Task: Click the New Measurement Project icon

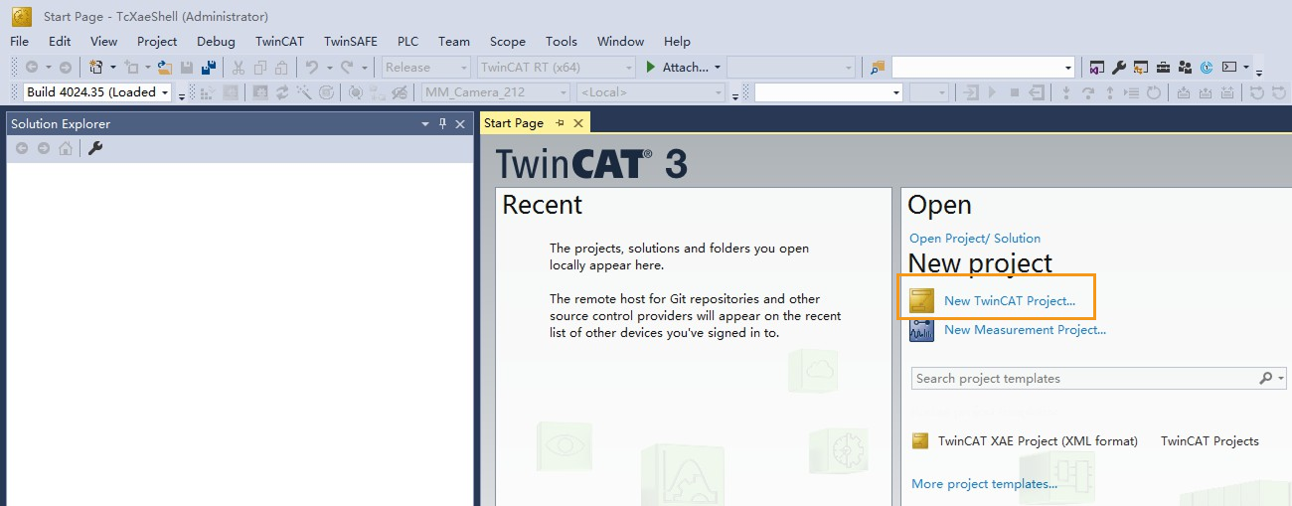Action: click(922, 330)
